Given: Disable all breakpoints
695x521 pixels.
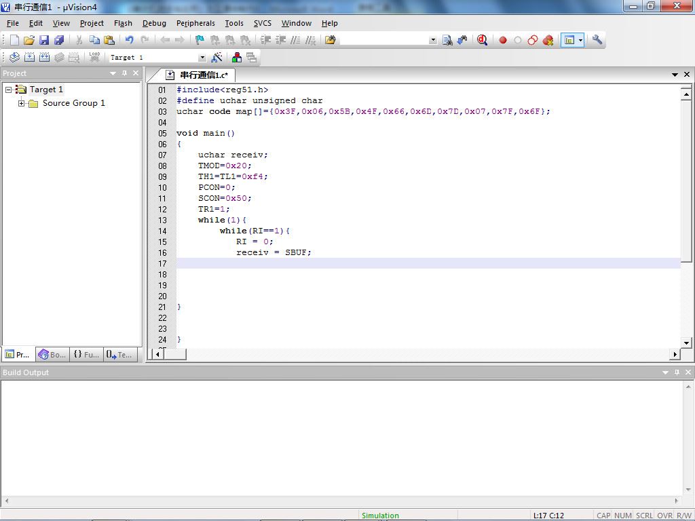Looking at the screenshot, I should point(533,40).
